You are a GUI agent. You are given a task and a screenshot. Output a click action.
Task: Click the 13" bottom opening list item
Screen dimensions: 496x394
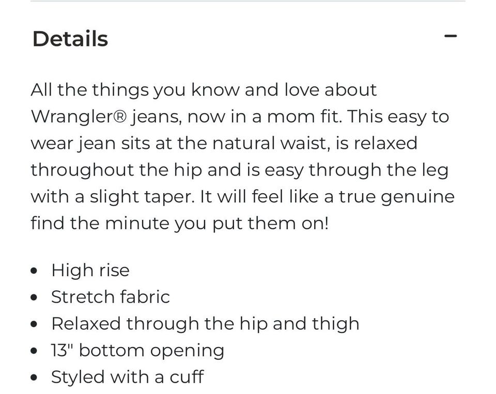(137, 351)
